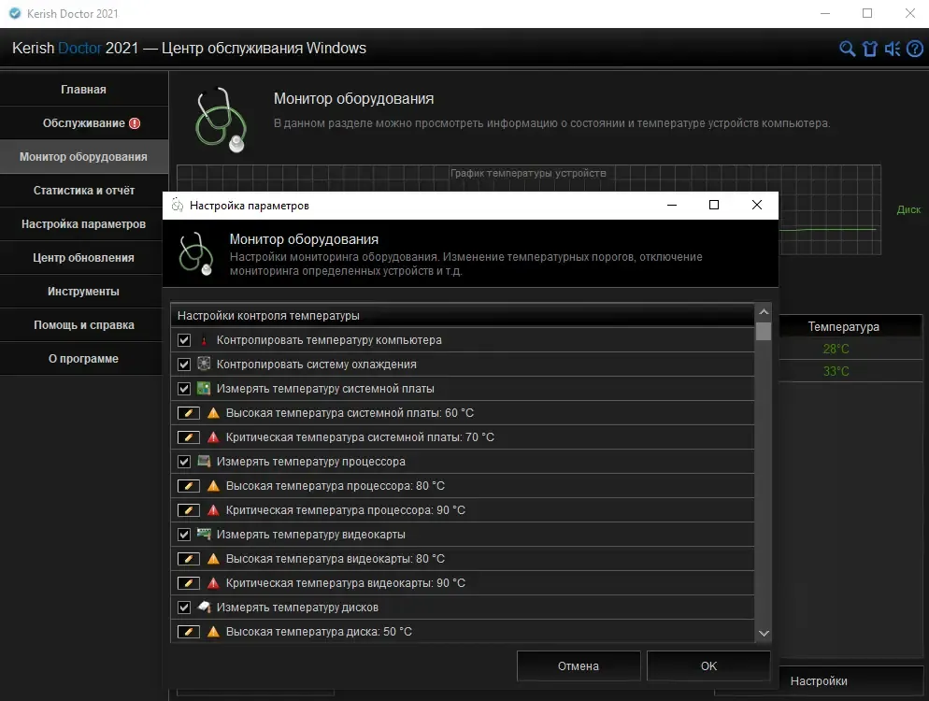The image size is (929, 701).
Task: Edit high video card temperature 80 °C pencil
Action: click(189, 559)
